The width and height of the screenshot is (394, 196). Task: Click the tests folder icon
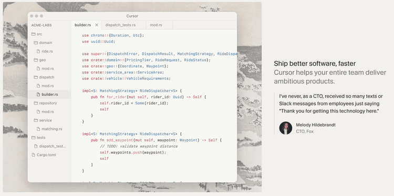33,138
